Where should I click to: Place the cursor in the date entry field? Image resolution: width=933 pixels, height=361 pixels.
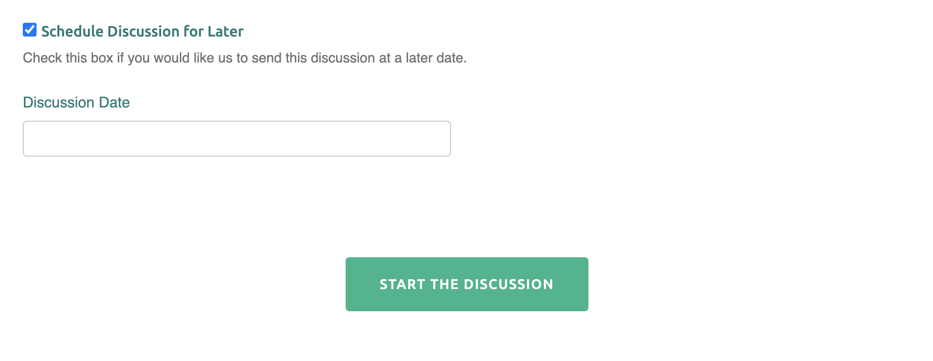tap(236, 139)
